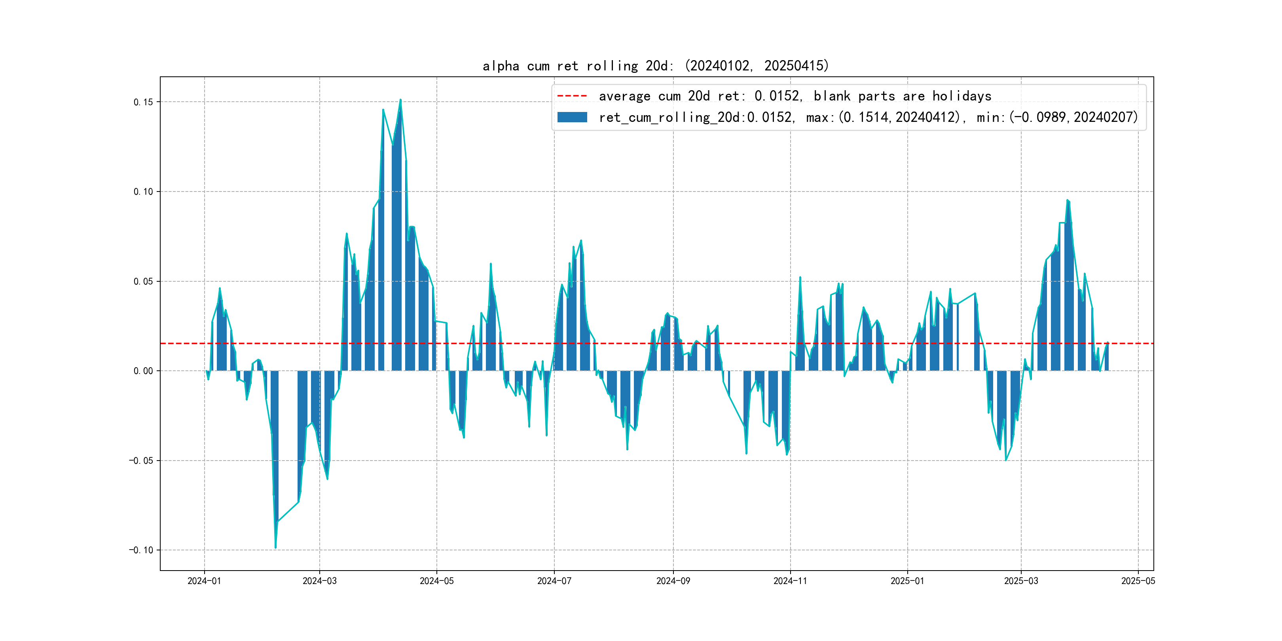Click the 2024-07 x-axis tick label

point(554,581)
